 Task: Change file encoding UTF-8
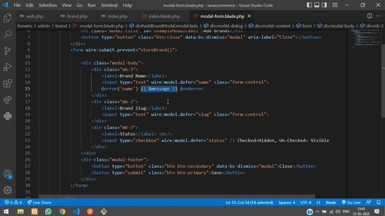tap(306, 202)
